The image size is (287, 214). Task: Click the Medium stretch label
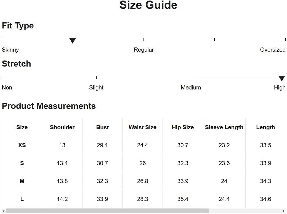pyautogui.click(x=191, y=88)
